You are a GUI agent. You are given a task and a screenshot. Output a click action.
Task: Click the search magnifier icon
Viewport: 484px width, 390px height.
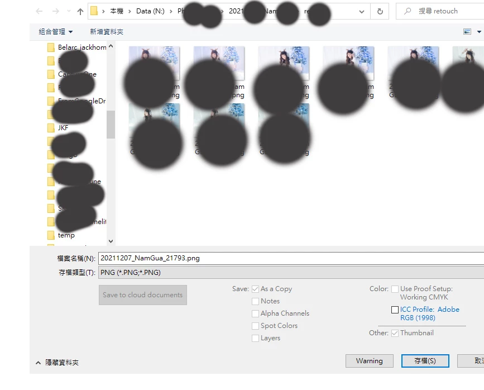(408, 11)
